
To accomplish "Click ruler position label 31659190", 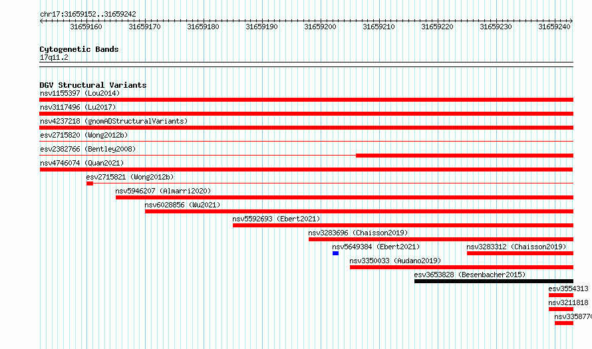I will click(261, 27).
